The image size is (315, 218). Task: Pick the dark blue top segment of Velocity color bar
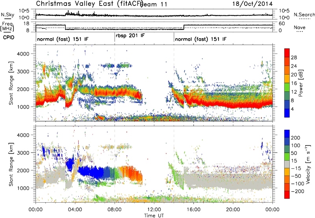point(287,134)
